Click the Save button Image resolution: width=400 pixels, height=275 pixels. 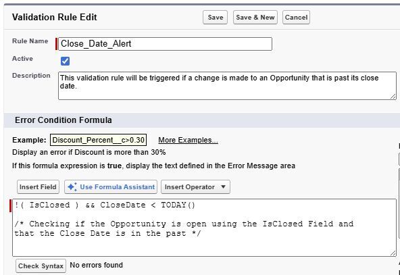[215, 18]
